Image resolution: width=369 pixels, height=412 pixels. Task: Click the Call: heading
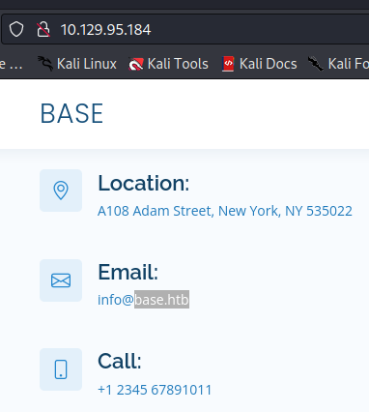(120, 361)
